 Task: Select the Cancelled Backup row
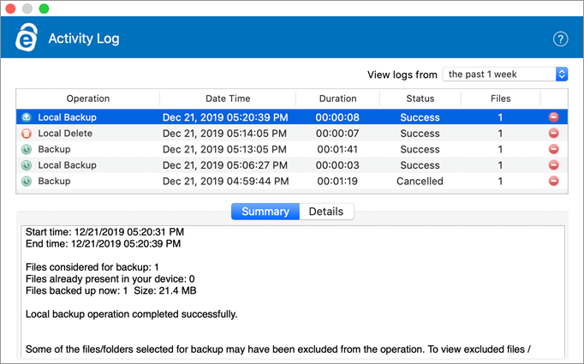pyautogui.click(x=292, y=181)
